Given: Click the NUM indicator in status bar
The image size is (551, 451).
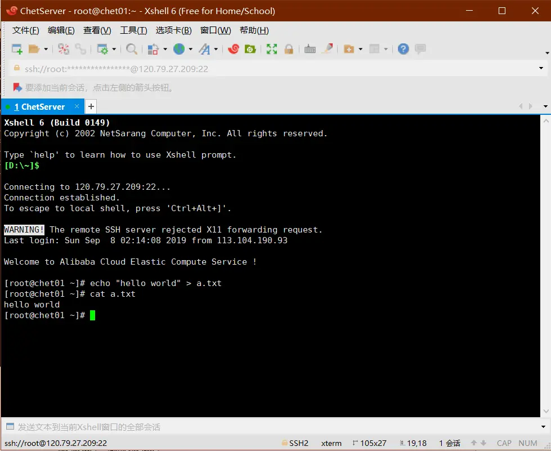Looking at the screenshot, I should pyautogui.click(x=528, y=443).
